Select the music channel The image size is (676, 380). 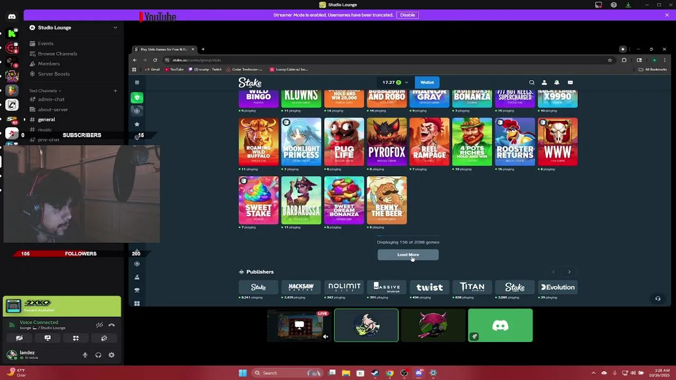[45, 130]
